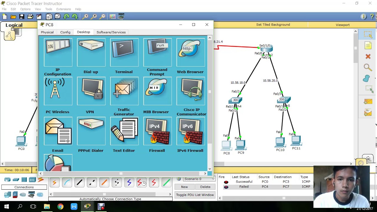This screenshot has width=377, height=212.
Task: Open the Options menu
Action: (x=25, y=9)
